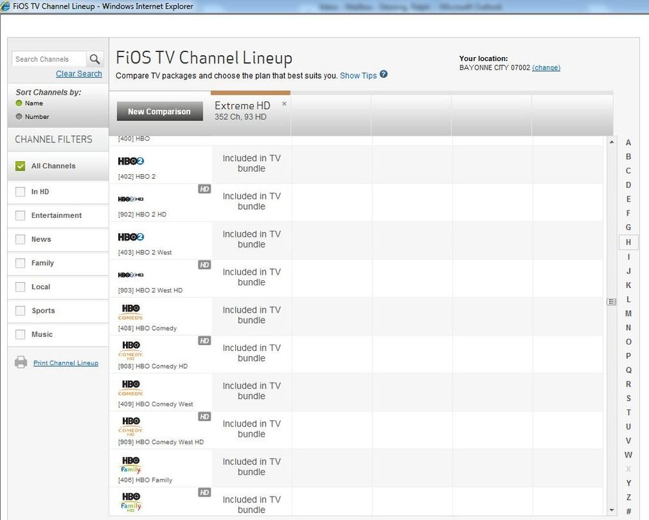The image size is (649, 520).
Task: Click the HBO 2 West logo for channel 403
Action: (x=131, y=237)
